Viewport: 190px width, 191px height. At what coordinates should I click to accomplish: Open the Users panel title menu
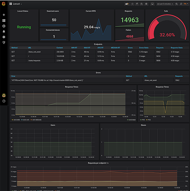point(53,125)
